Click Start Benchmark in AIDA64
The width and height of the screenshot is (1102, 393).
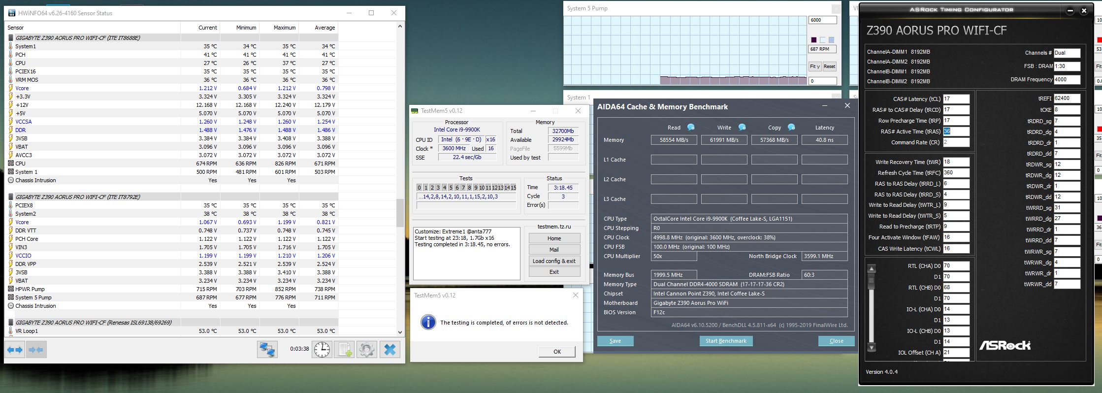point(726,341)
